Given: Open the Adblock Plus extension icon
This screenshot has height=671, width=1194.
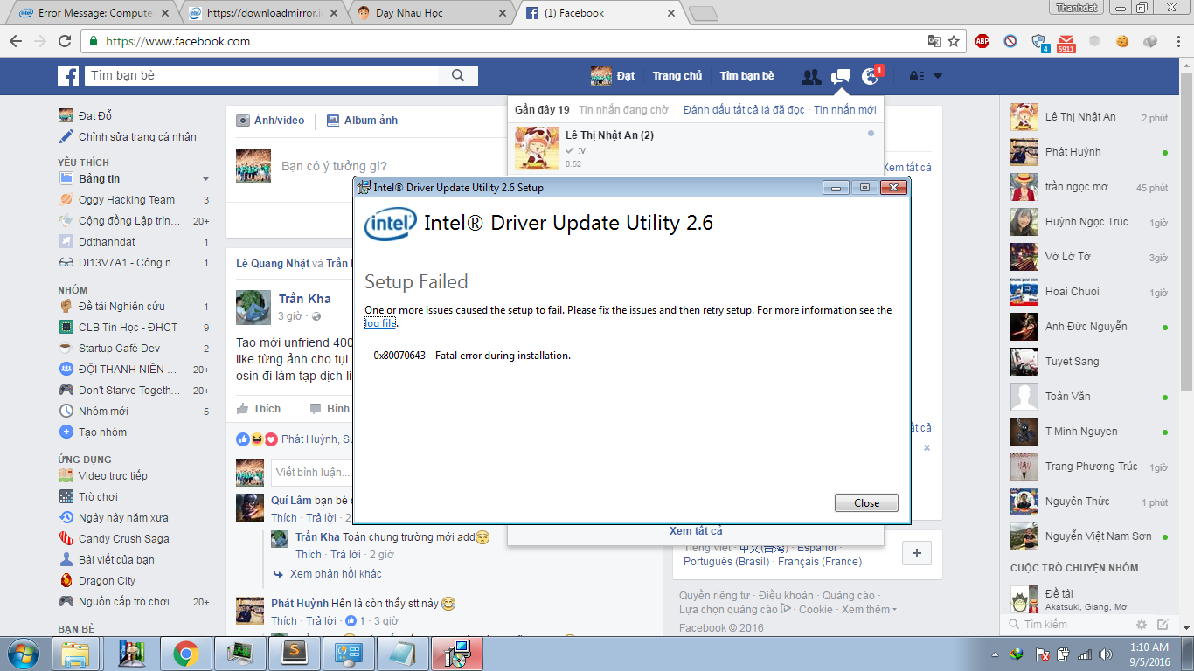Looking at the screenshot, I should point(982,41).
